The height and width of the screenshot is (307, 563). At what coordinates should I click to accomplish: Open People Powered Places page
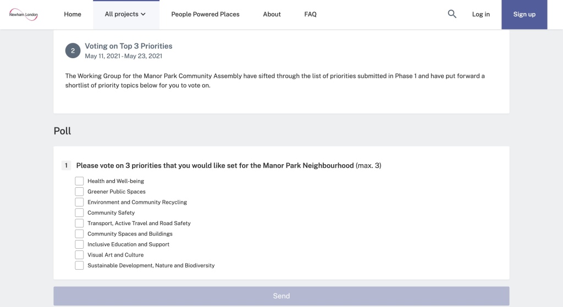point(206,14)
